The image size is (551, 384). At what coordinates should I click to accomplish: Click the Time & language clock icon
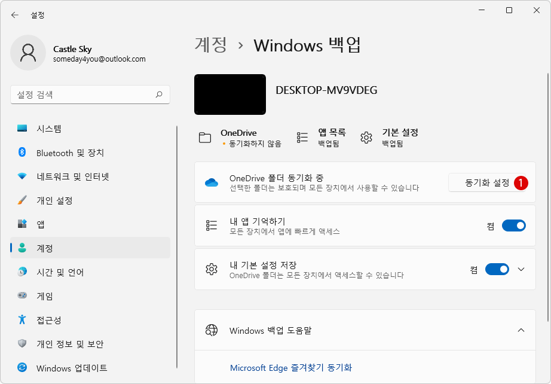[22, 272]
